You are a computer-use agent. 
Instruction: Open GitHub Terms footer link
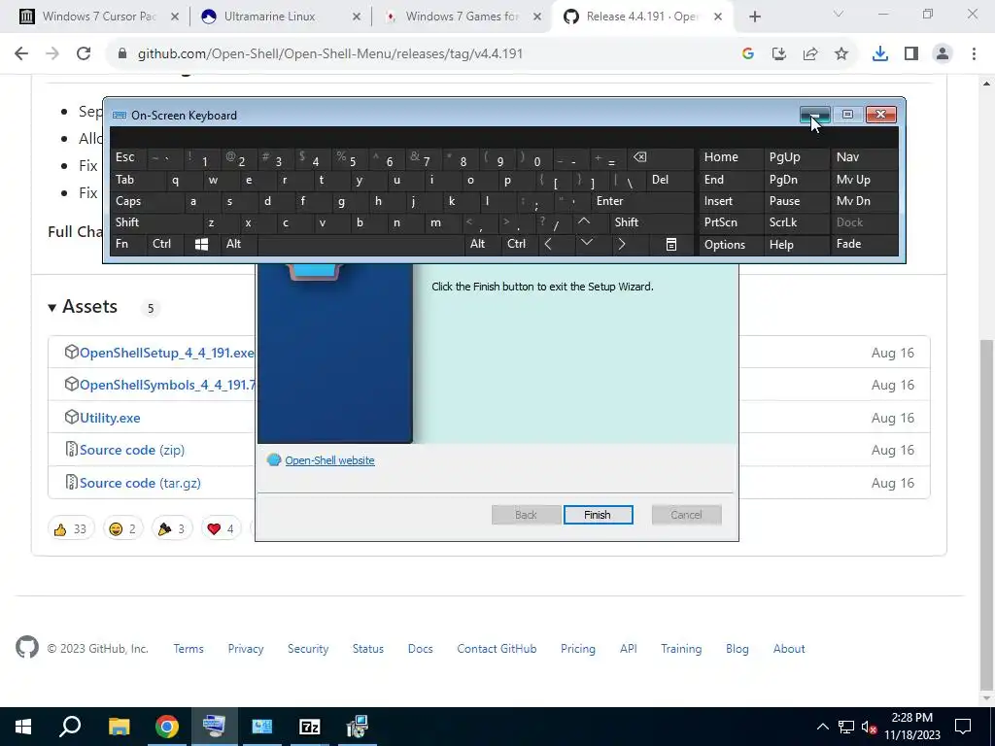click(x=189, y=649)
